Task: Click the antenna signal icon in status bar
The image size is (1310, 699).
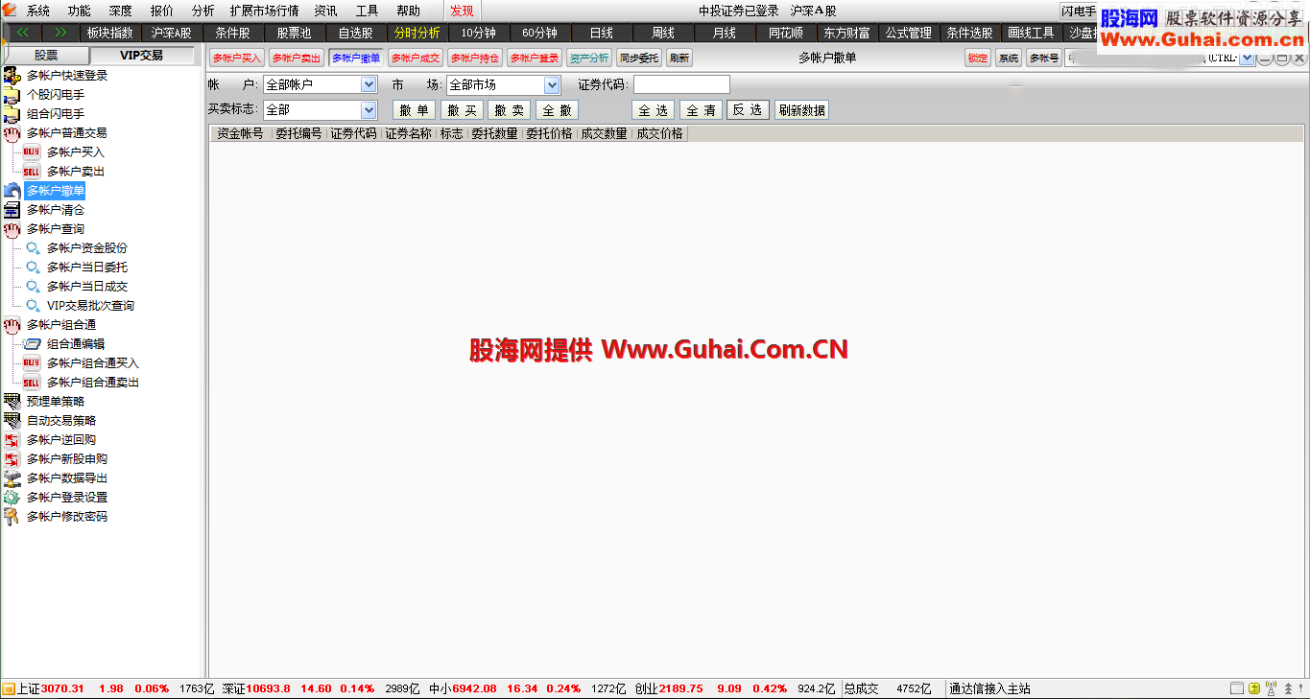Action: click(1272, 688)
